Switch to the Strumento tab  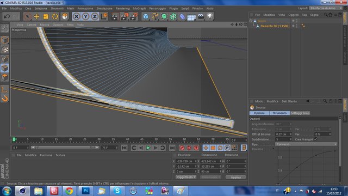[279, 113]
